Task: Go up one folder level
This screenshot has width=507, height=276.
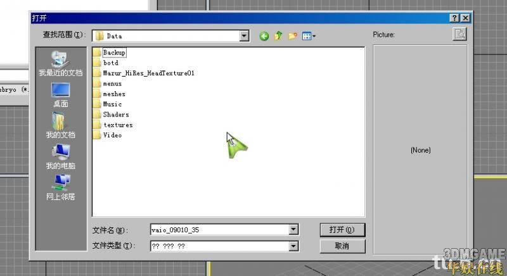Action: 278,36
